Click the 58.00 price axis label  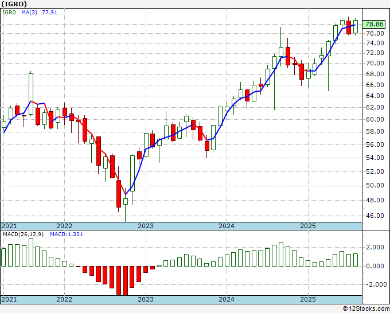click(x=375, y=131)
